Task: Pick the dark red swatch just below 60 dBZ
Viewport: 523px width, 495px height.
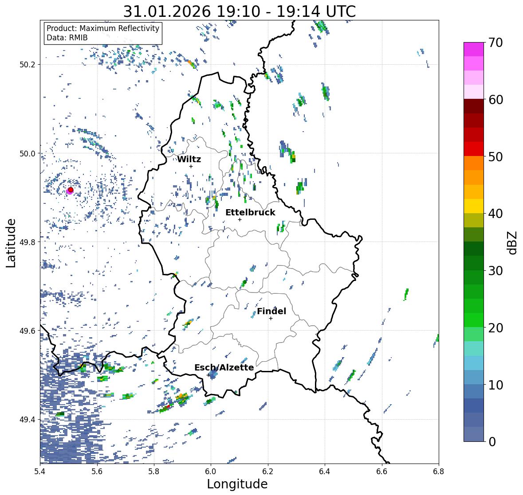Action: tap(474, 106)
